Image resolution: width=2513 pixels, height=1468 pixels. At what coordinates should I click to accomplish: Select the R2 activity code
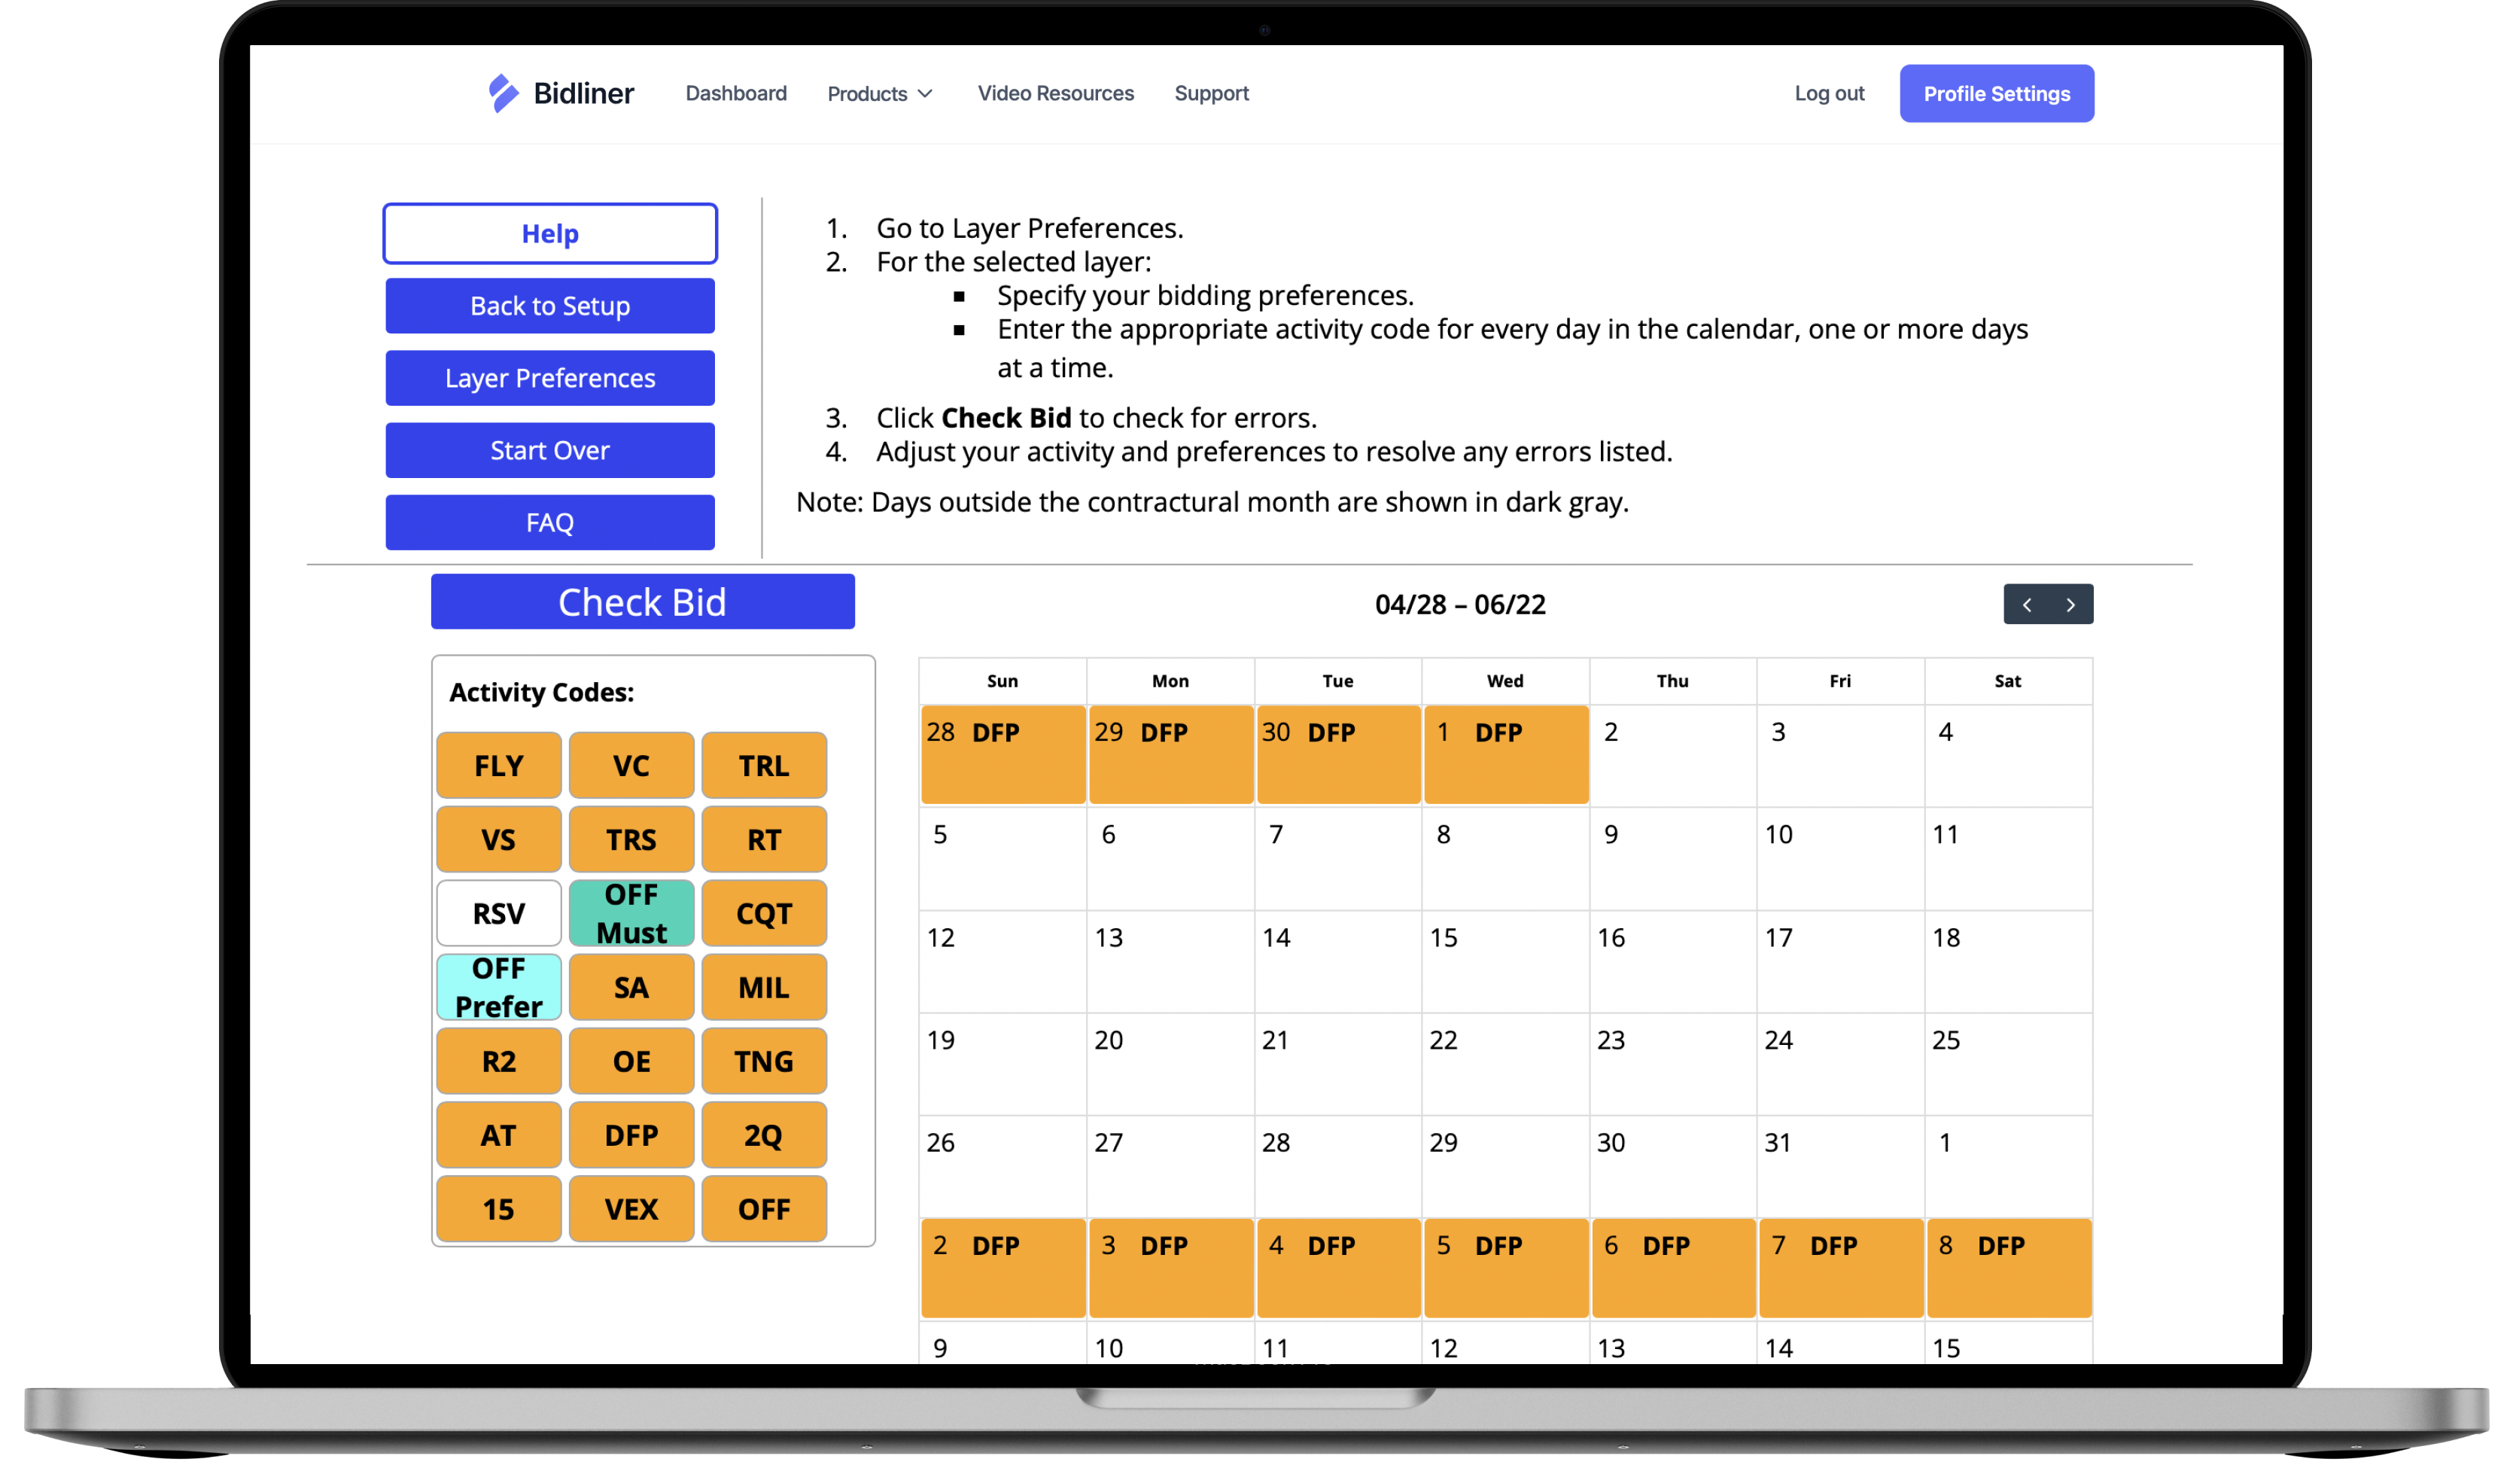click(498, 1060)
